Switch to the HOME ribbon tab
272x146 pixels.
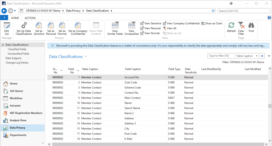point(15,18)
